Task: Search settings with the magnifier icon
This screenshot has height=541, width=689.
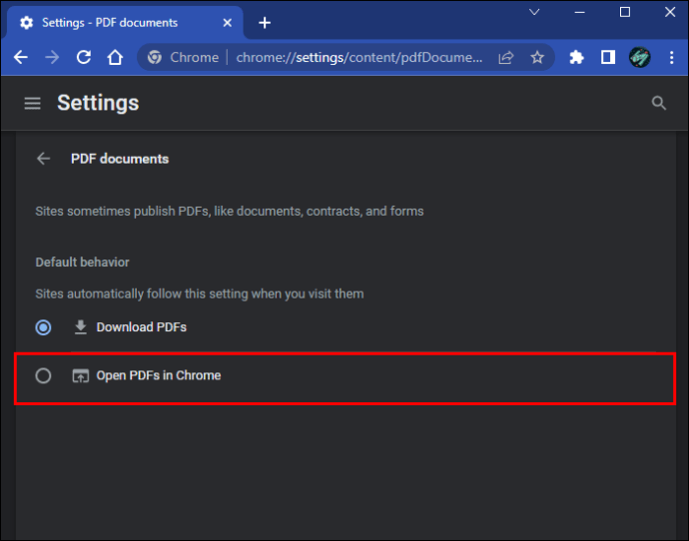Action: tap(659, 103)
